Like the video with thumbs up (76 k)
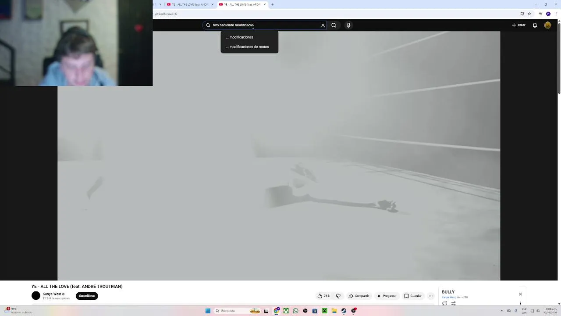The image size is (561, 316). point(323,296)
